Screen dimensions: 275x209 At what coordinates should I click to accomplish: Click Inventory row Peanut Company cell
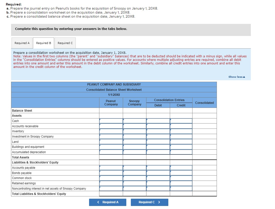pos(111,131)
